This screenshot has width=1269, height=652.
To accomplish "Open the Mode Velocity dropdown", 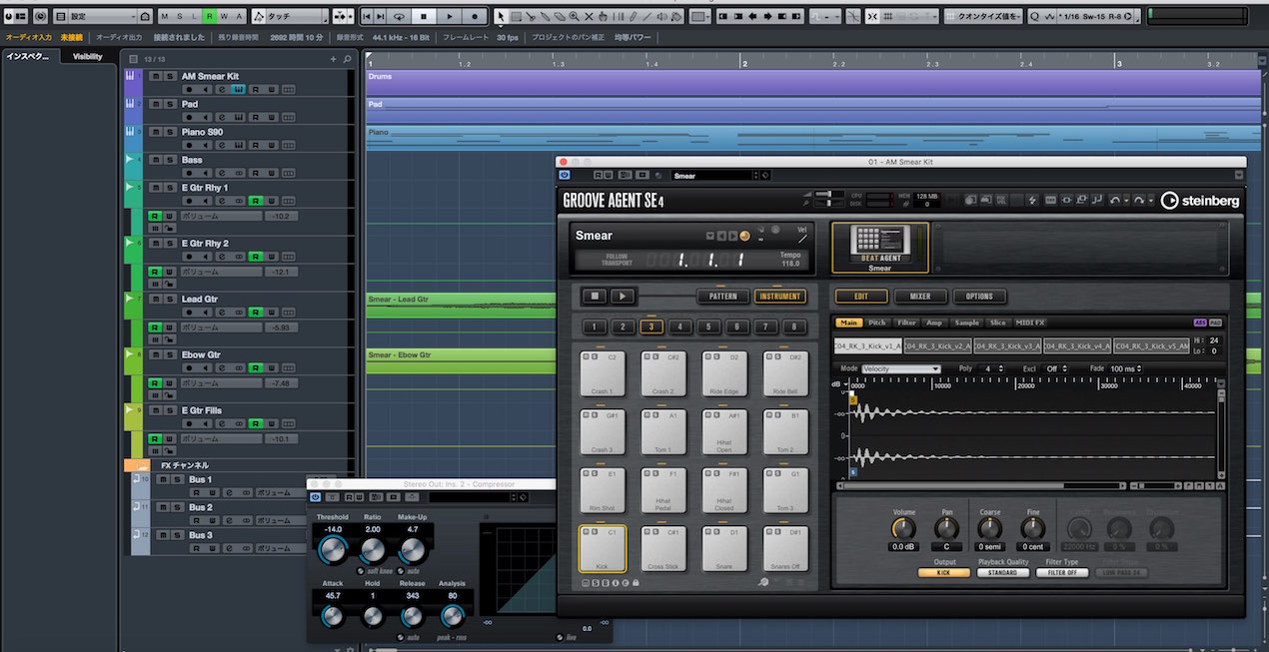I will [x=901, y=368].
